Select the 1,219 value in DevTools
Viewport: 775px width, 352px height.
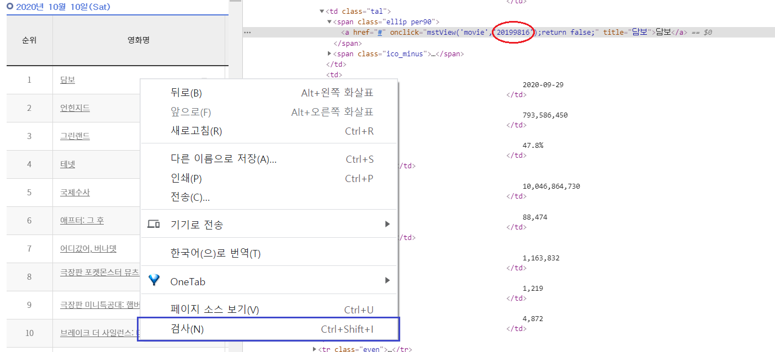point(533,289)
